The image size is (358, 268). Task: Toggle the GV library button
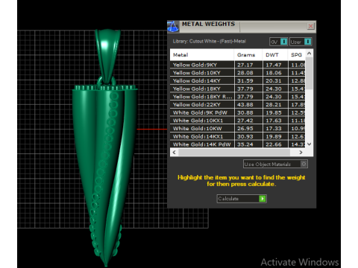click(279, 42)
